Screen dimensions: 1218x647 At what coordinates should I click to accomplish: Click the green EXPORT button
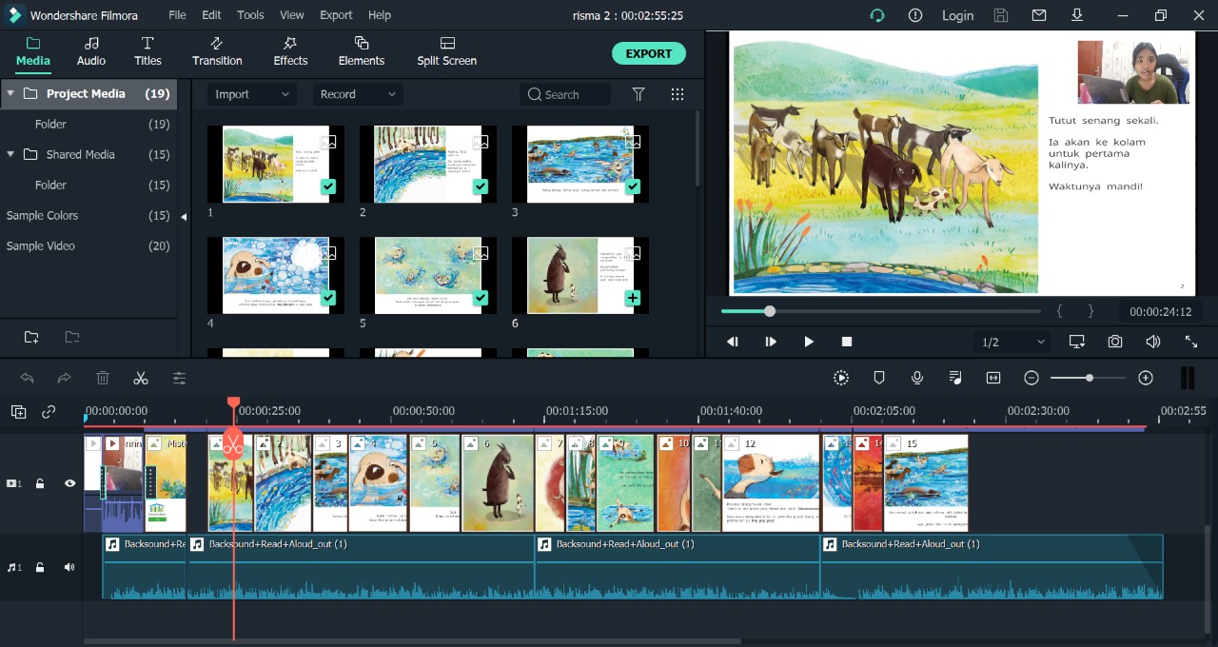click(649, 53)
